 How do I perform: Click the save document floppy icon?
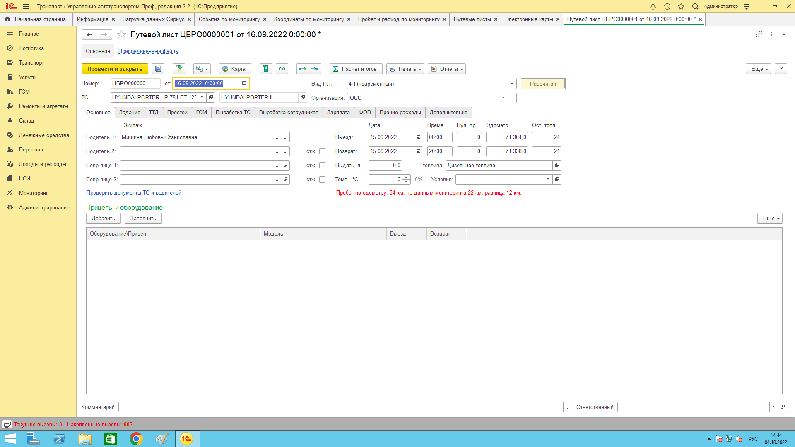158,69
